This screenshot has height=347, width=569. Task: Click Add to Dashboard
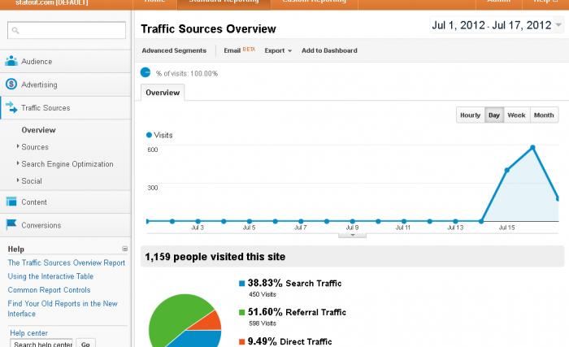pos(329,50)
